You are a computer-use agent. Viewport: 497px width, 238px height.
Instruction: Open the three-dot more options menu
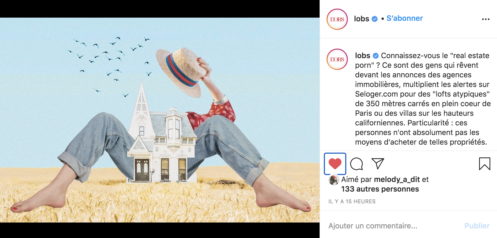486,19
